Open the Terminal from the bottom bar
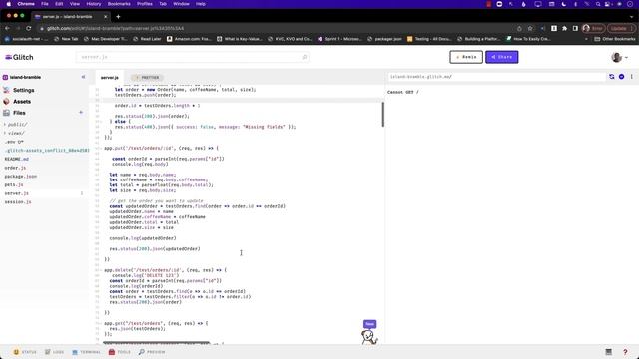Image resolution: width=639 pixels, height=359 pixels. tap(86, 352)
